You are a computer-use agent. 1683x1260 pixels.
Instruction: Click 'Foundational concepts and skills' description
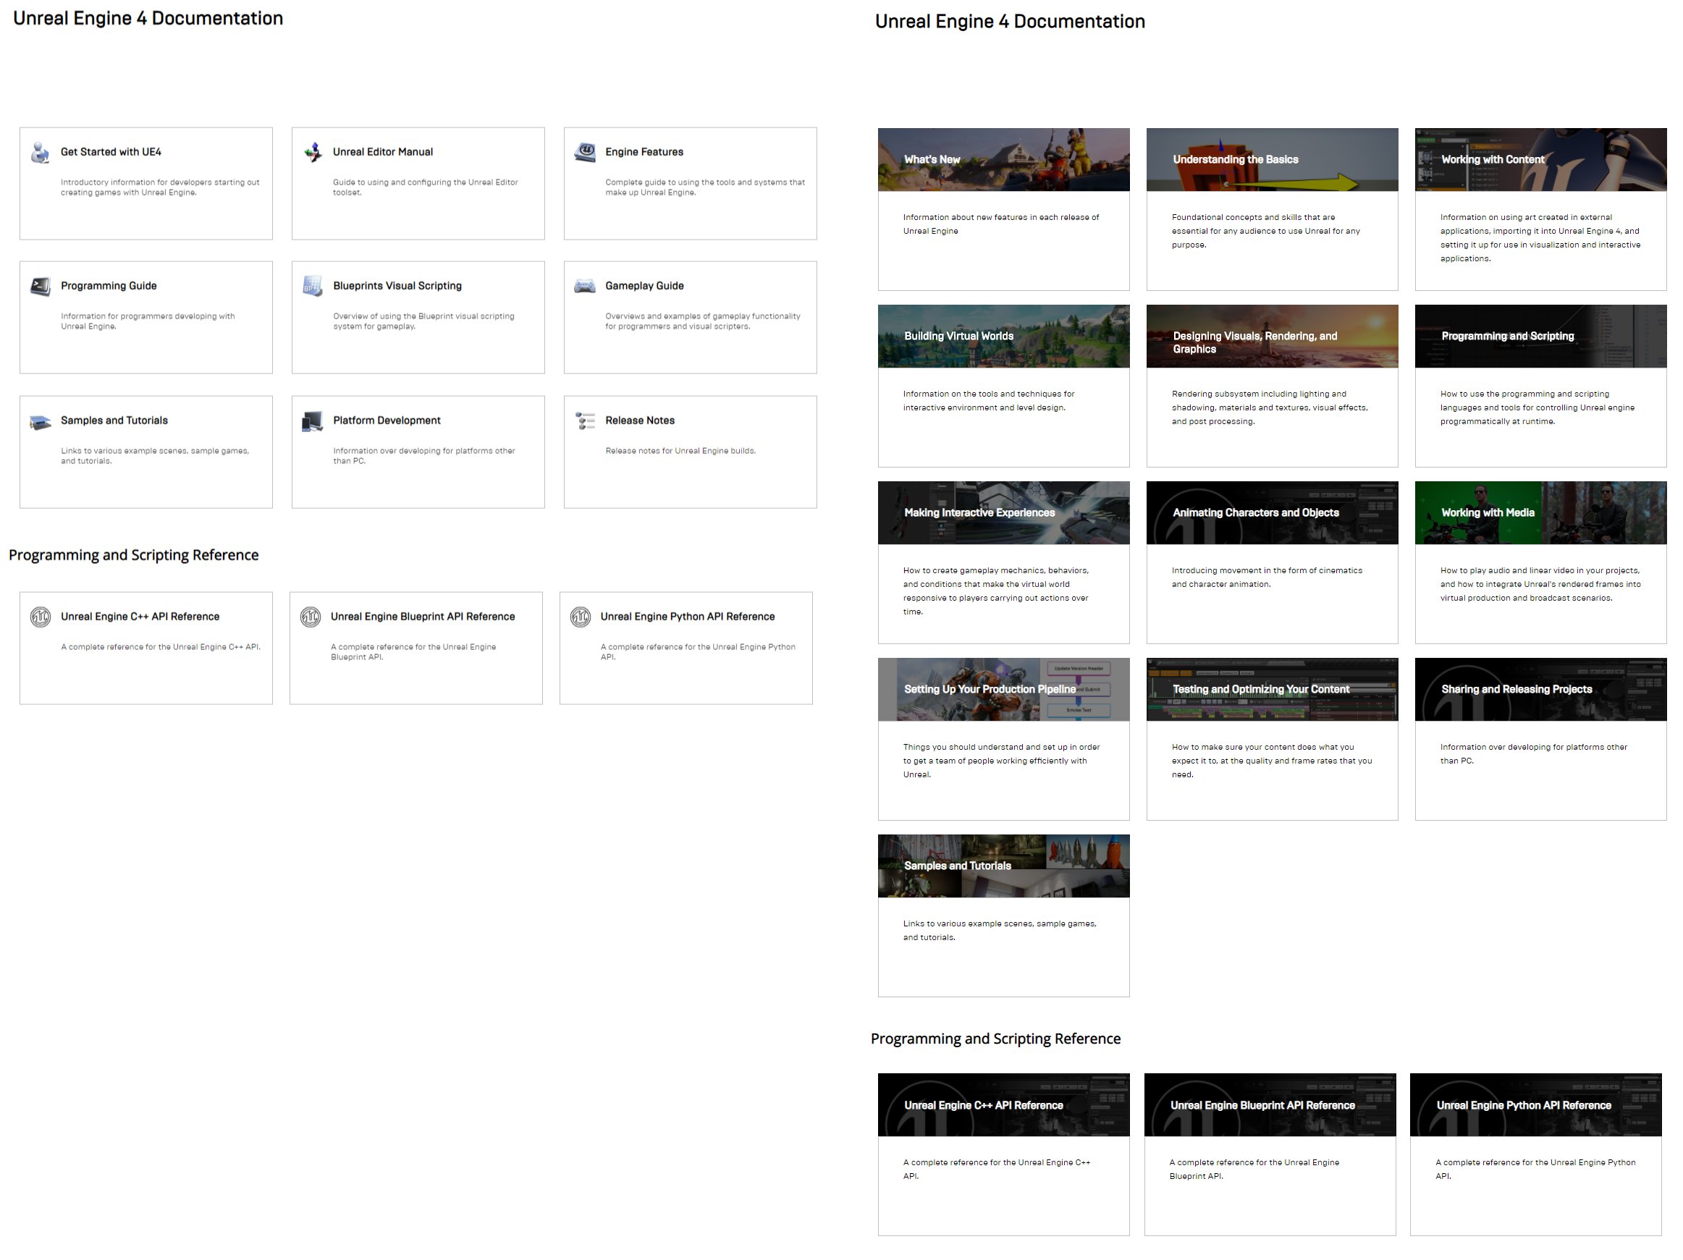[x=1265, y=232]
